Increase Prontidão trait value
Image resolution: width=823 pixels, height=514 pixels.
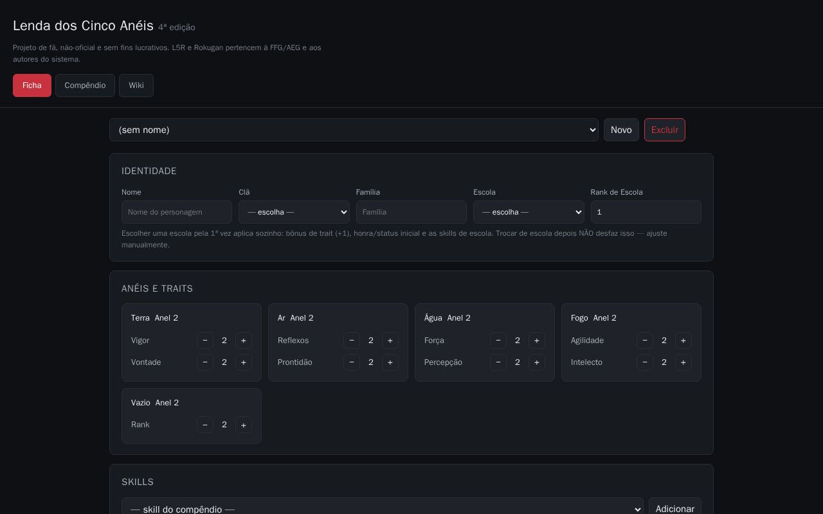(x=390, y=362)
